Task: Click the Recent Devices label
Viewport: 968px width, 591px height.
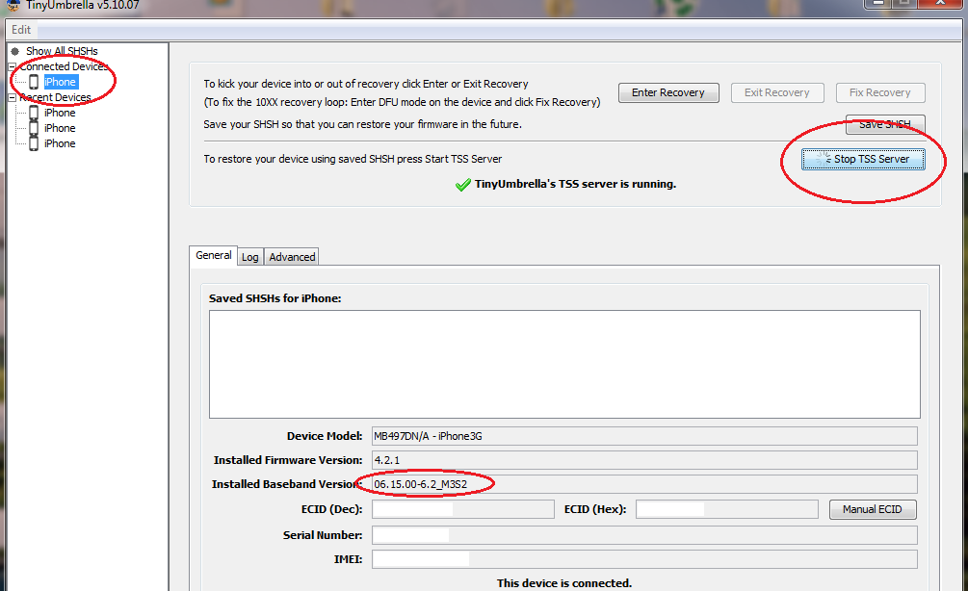Action: point(56,97)
